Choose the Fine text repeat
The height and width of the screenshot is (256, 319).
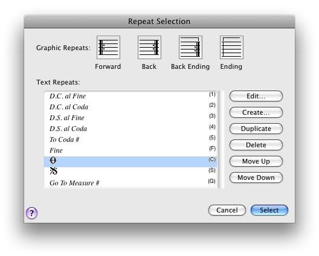click(130, 150)
